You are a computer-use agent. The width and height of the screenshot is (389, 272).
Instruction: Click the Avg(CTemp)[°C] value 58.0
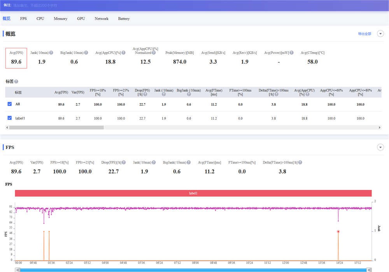pyautogui.click(x=313, y=62)
